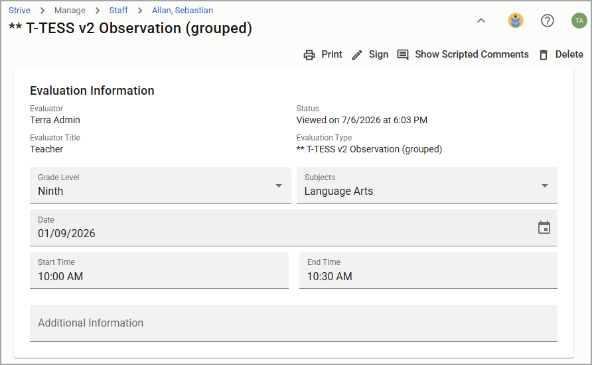Open the Date calendar picker icon

pos(544,227)
